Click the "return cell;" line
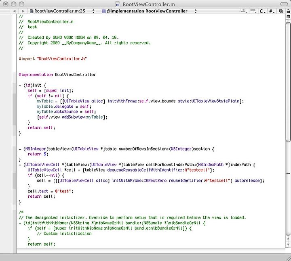The height and width of the screenshot is (261, 291). click(41, 196)
